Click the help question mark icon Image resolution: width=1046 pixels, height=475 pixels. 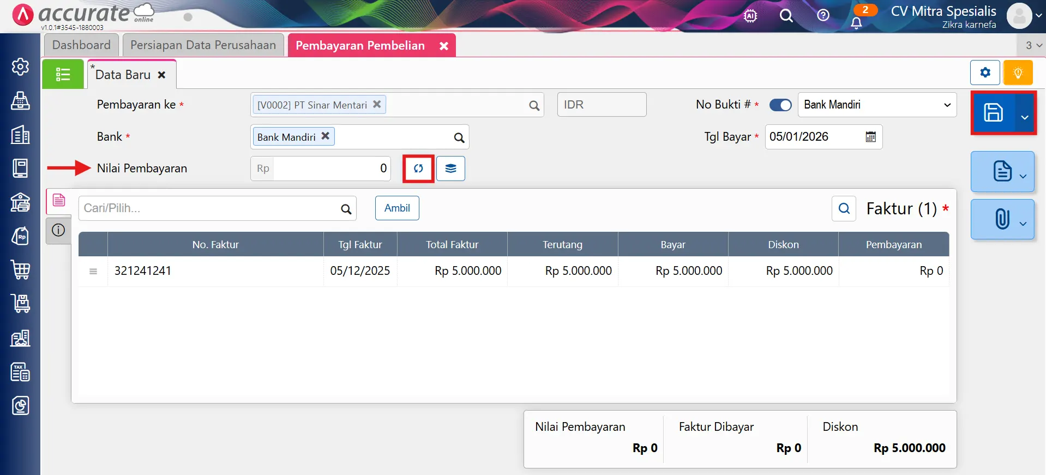coord(823,15)
